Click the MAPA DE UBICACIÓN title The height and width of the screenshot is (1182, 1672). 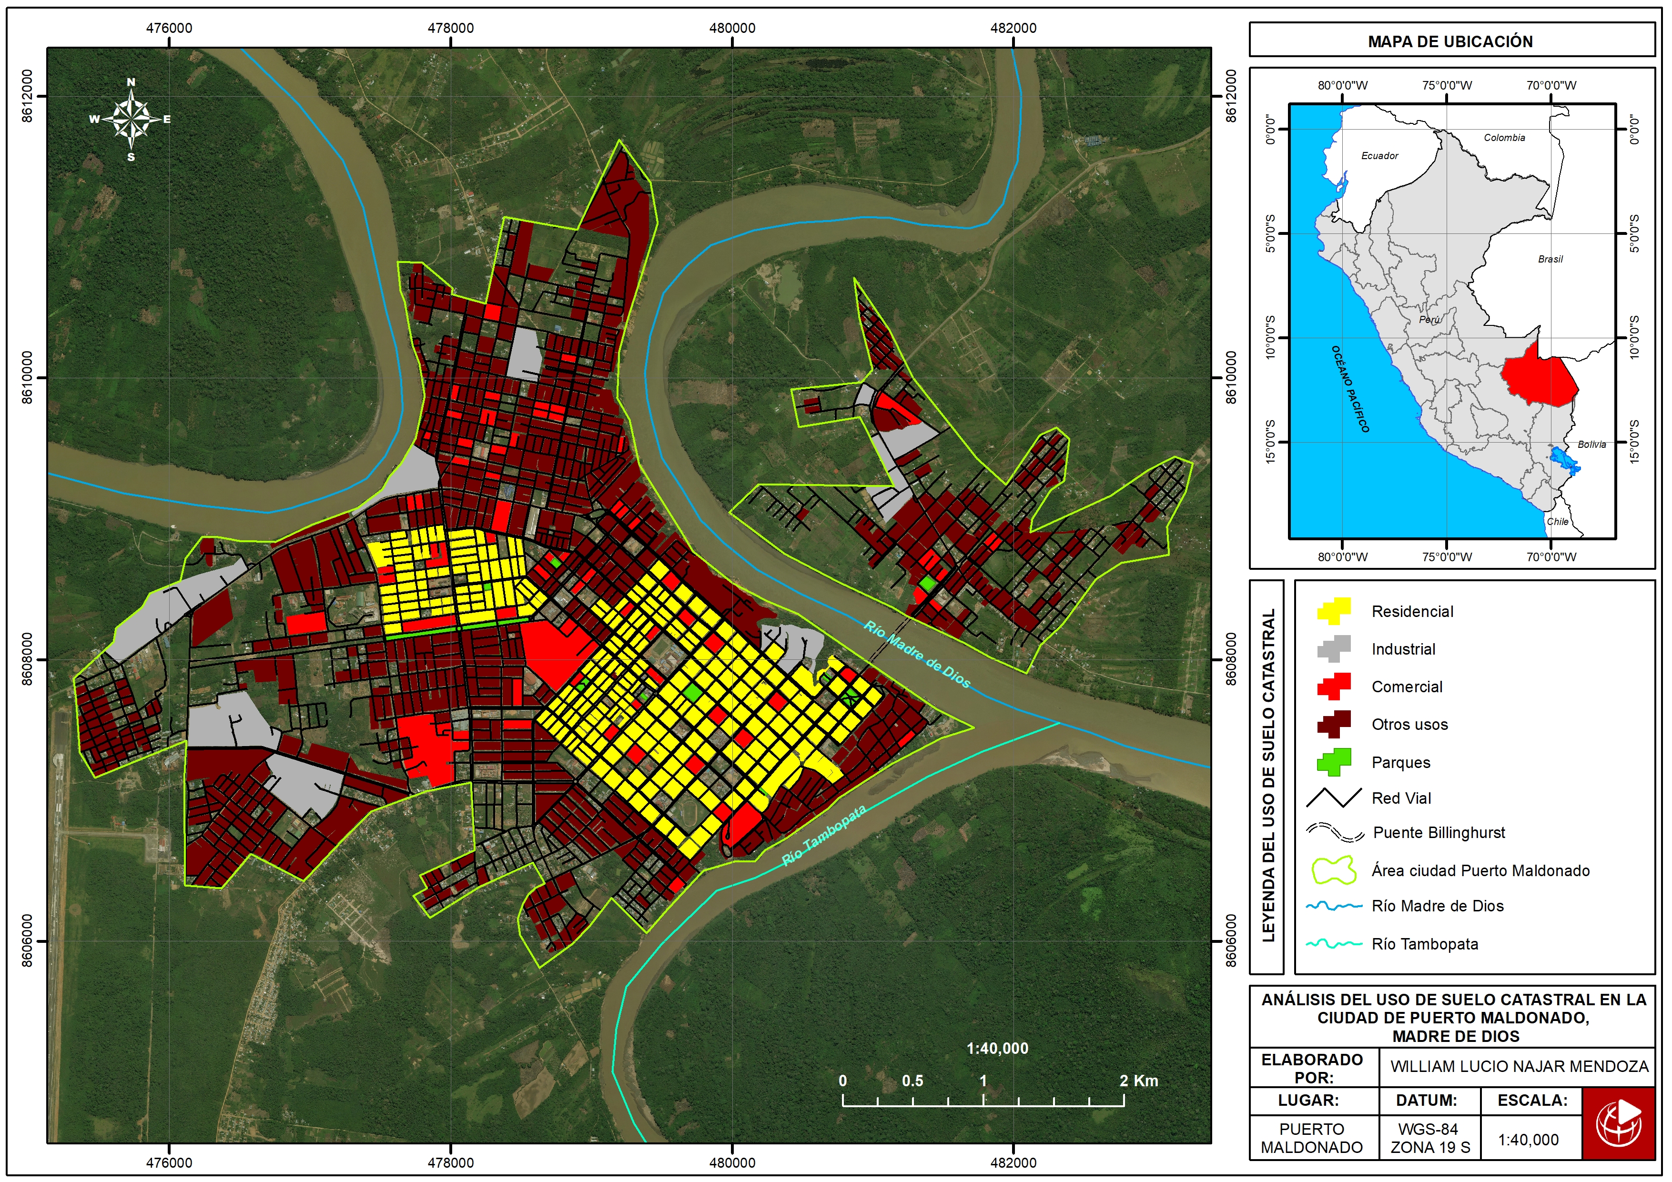[1450, 41]
